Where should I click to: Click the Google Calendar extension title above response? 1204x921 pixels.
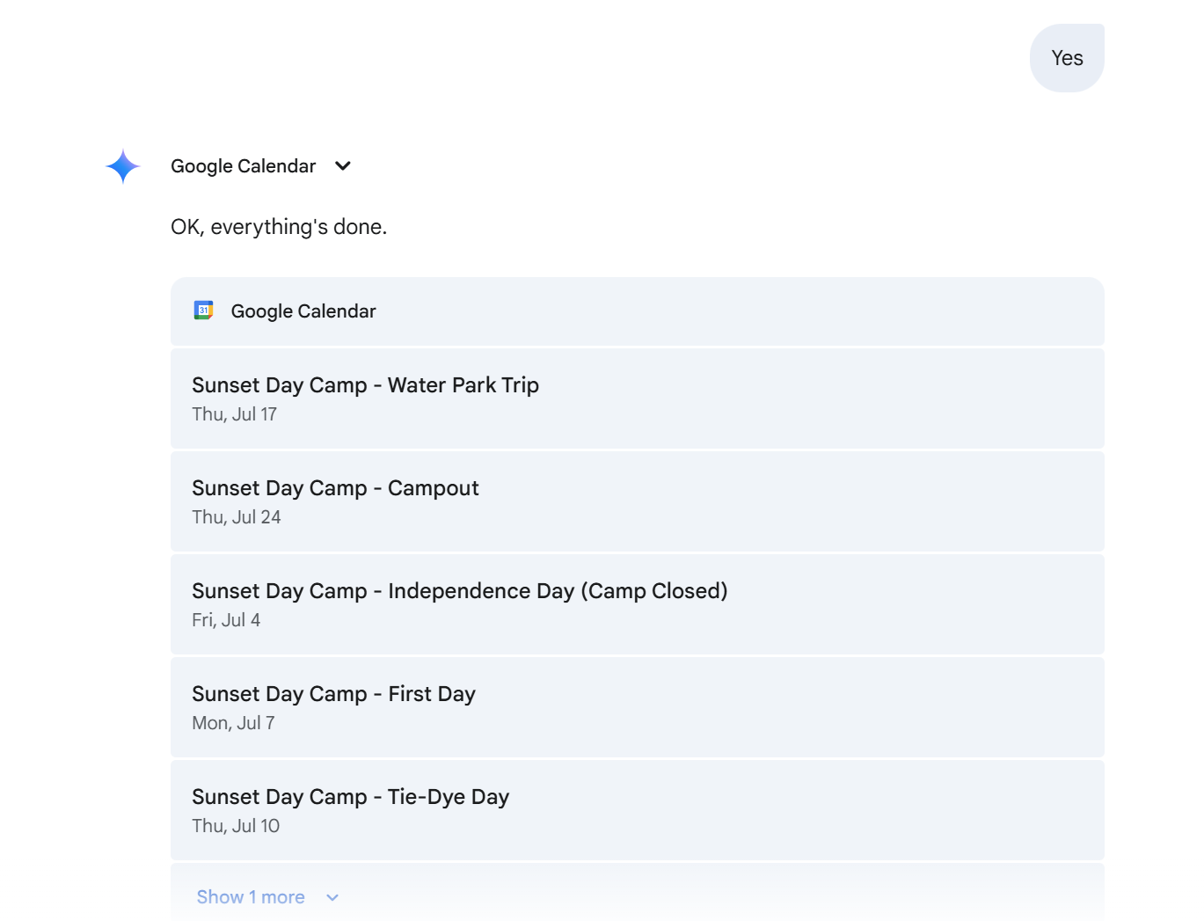coord(243,166)
